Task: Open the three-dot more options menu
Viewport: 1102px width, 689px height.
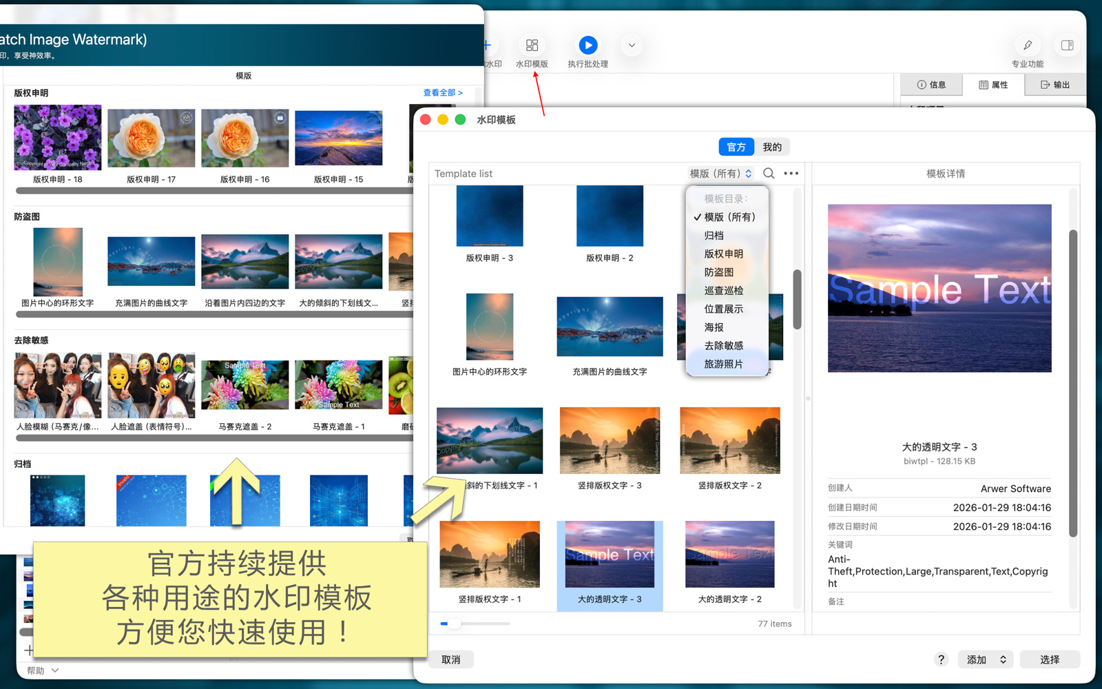Action: click(x=791, y=174)
